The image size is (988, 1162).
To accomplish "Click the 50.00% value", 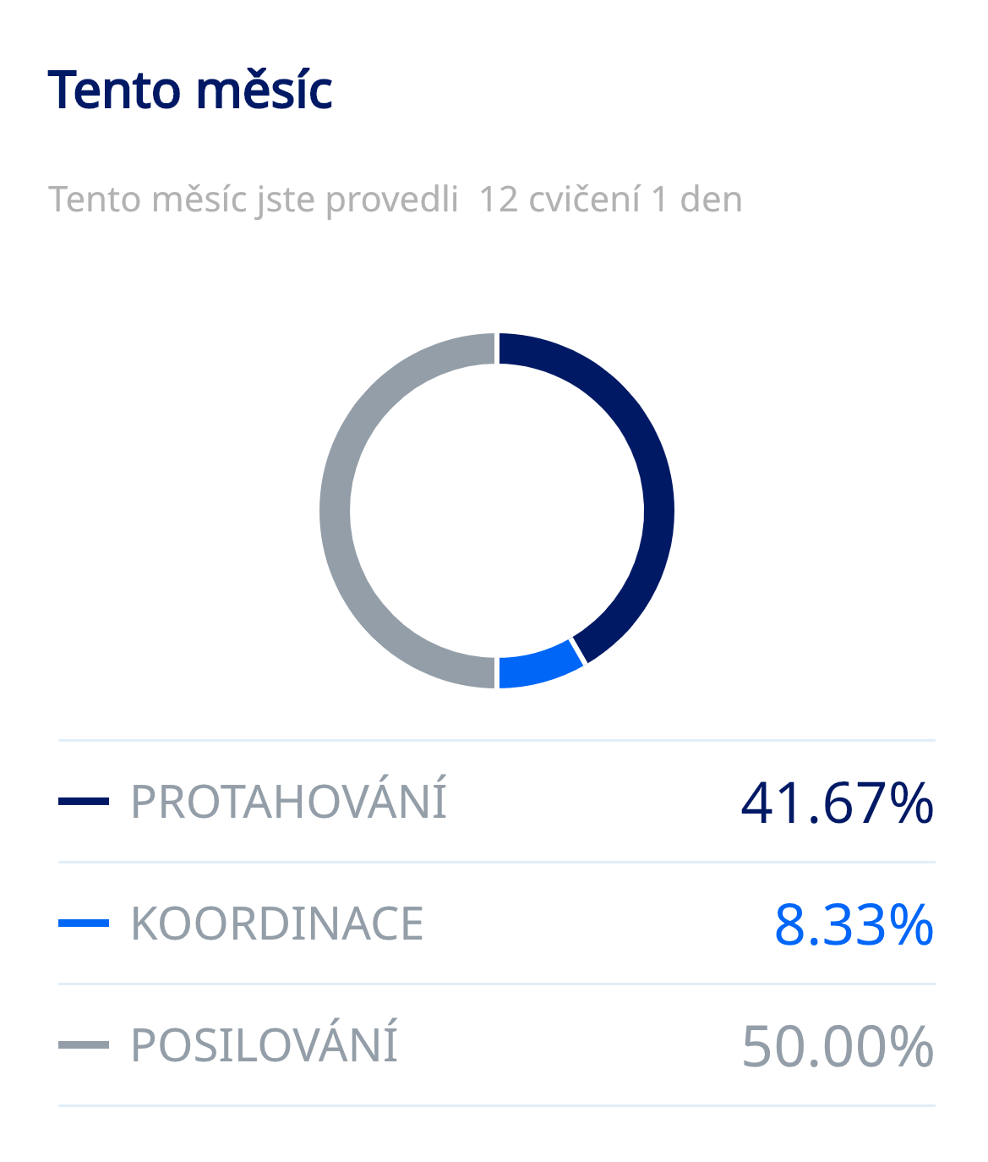I will coord(837,1046).
